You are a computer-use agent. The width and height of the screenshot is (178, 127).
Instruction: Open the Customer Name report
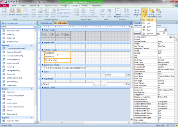pos(13,121)
